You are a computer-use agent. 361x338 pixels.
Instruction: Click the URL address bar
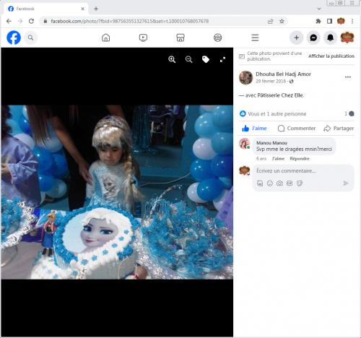[x=154, y=21]
